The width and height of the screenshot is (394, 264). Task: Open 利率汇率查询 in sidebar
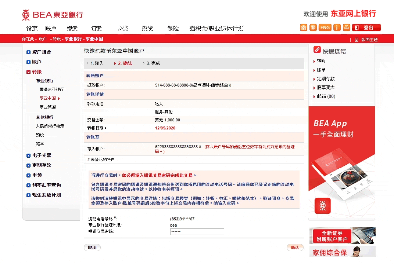tap(46, 185)
